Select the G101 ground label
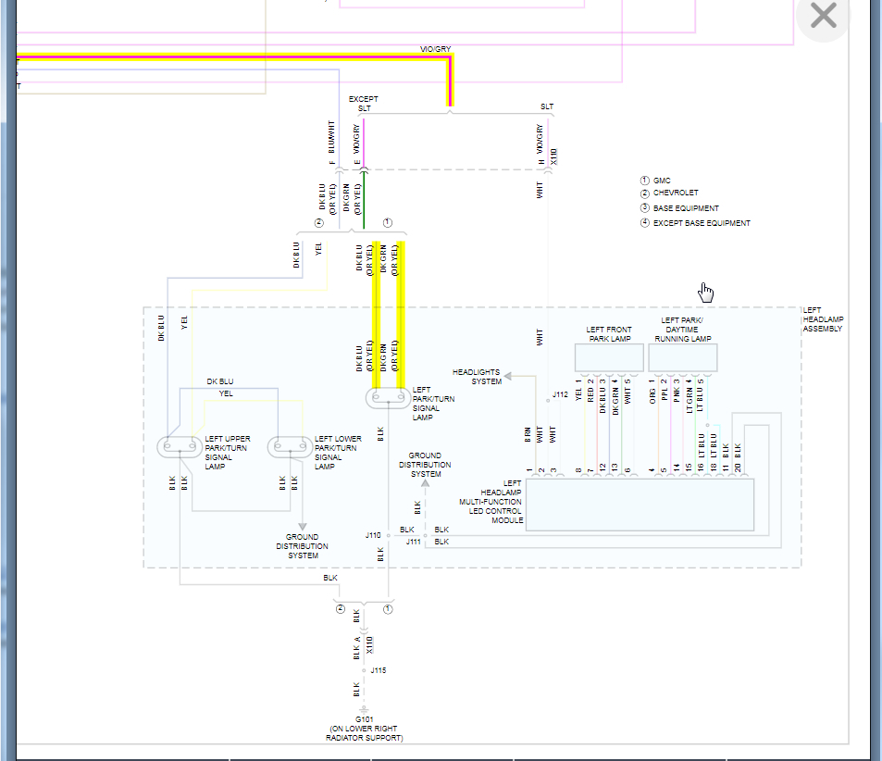The image size is (882, 761). 364,718
